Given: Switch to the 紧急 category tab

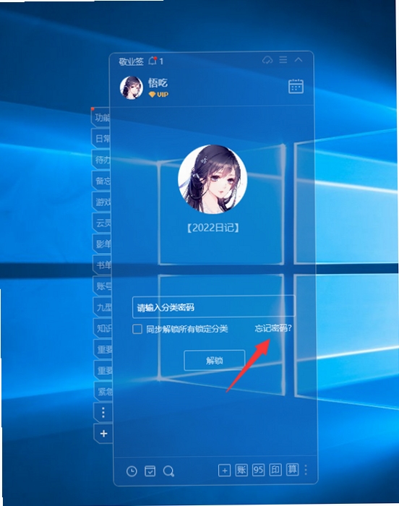Looking at the screenshot, I should [x=103, y=392].
